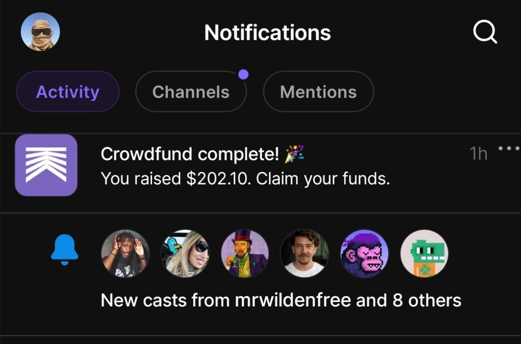This screenshot has height=344, width=521.
Task: Tap the search magnifier icon
Action: click(x=485, y=32)
